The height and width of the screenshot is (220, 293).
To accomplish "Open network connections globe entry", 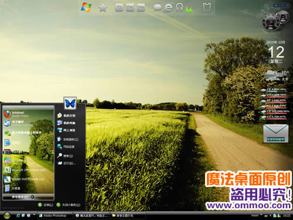I will [x=66, y=147].
